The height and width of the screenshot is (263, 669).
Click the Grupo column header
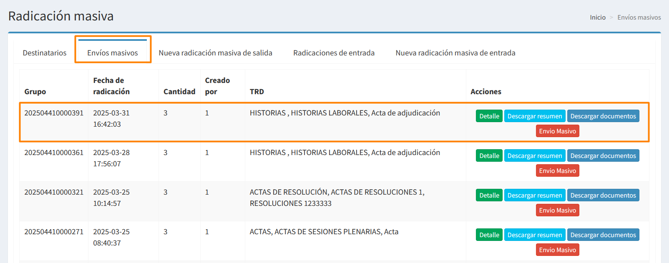tap(35, 92)
